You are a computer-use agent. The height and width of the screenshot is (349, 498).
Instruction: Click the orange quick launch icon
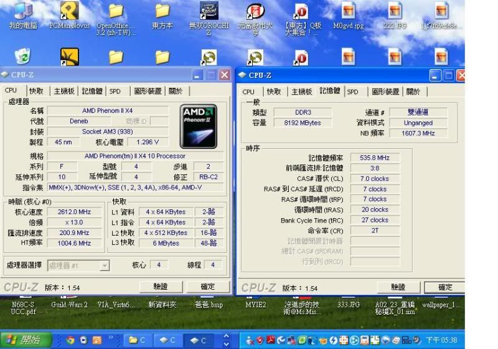coord(97,340)
